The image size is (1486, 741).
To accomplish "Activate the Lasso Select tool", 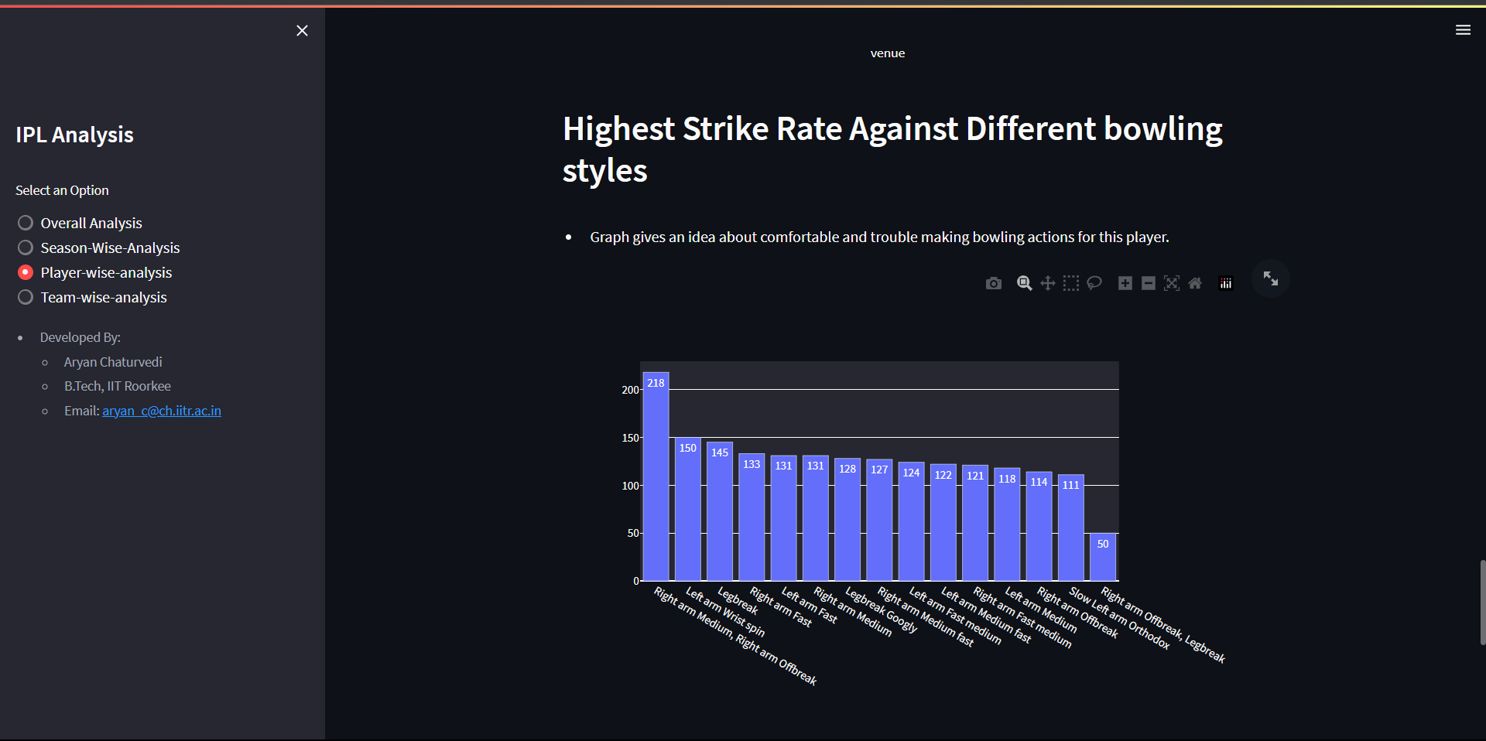I will [x=1094, y=283].
